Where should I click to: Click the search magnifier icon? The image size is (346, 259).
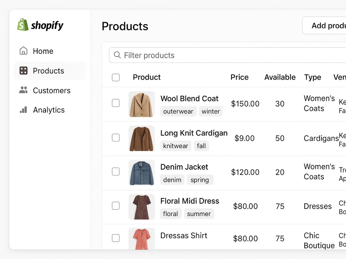[117, 55]
